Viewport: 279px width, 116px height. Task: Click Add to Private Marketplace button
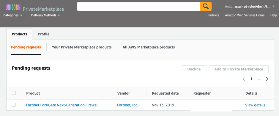(239, 69)
